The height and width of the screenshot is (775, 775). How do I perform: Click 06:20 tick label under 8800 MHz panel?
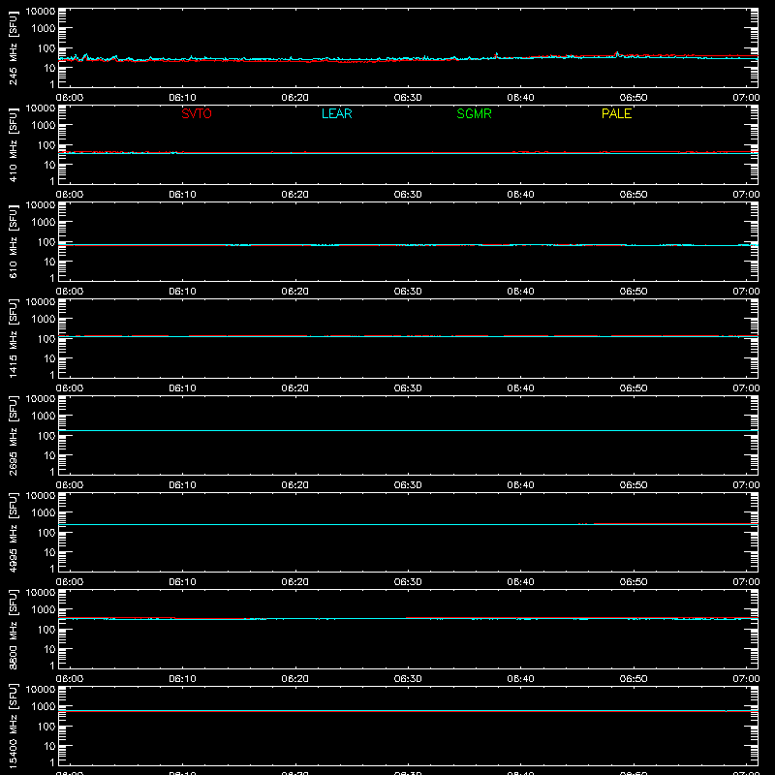point(295,679)
